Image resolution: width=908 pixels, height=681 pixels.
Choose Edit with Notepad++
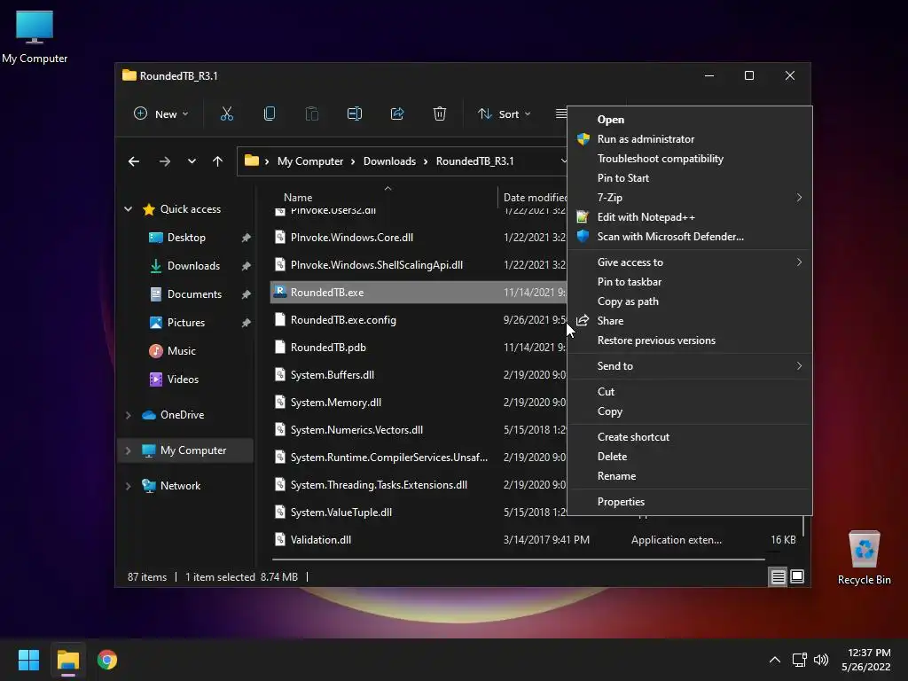[690, 217]
